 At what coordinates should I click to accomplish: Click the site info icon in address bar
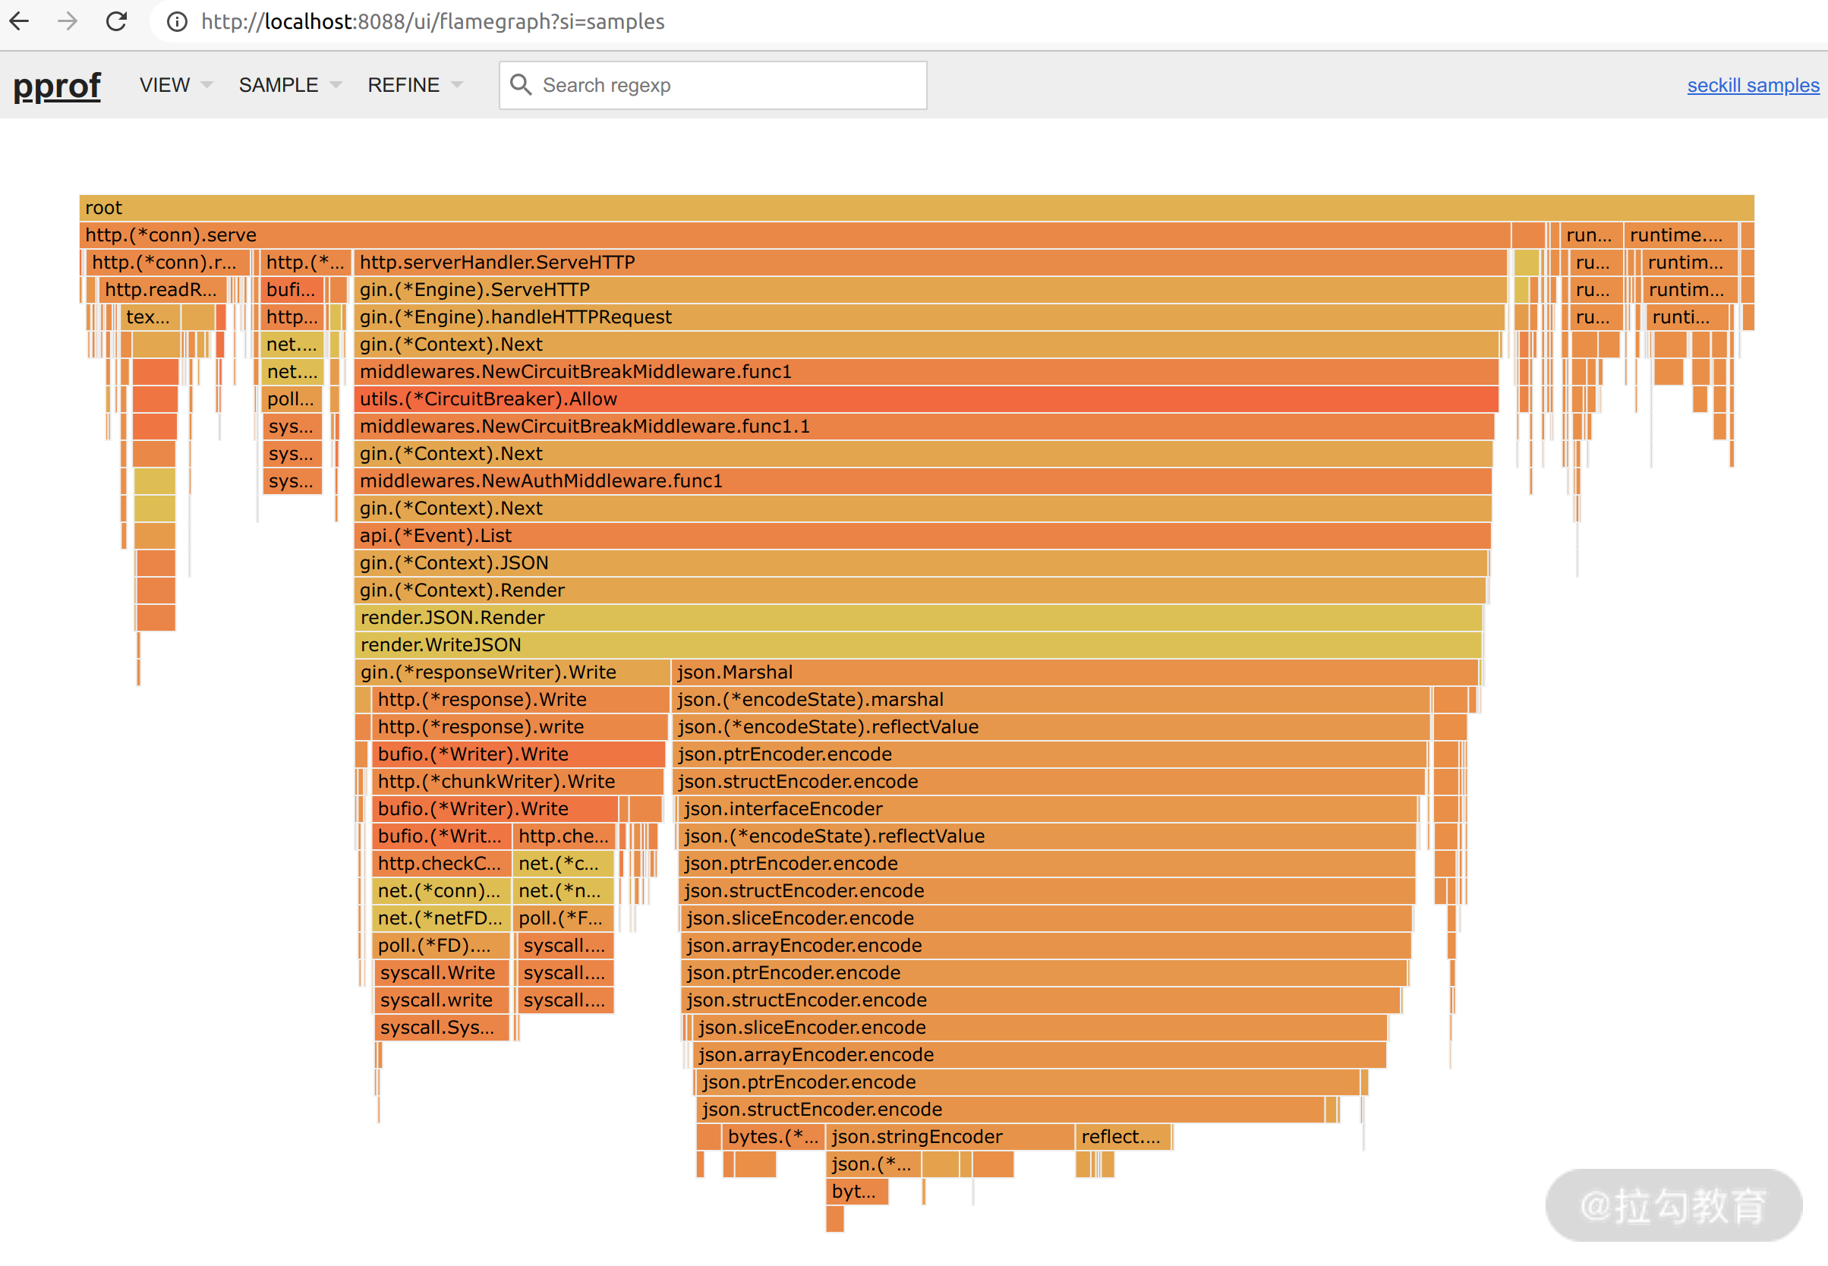[x=177, y=21]
